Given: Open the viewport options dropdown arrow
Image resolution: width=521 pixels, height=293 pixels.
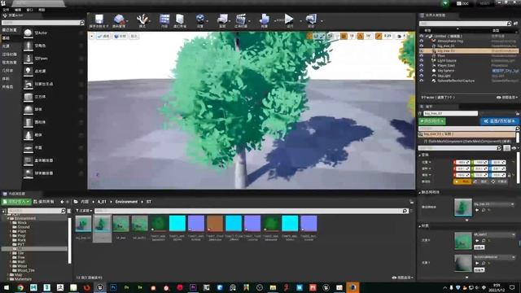Looking at the screenshot, I should click(92, 36).
